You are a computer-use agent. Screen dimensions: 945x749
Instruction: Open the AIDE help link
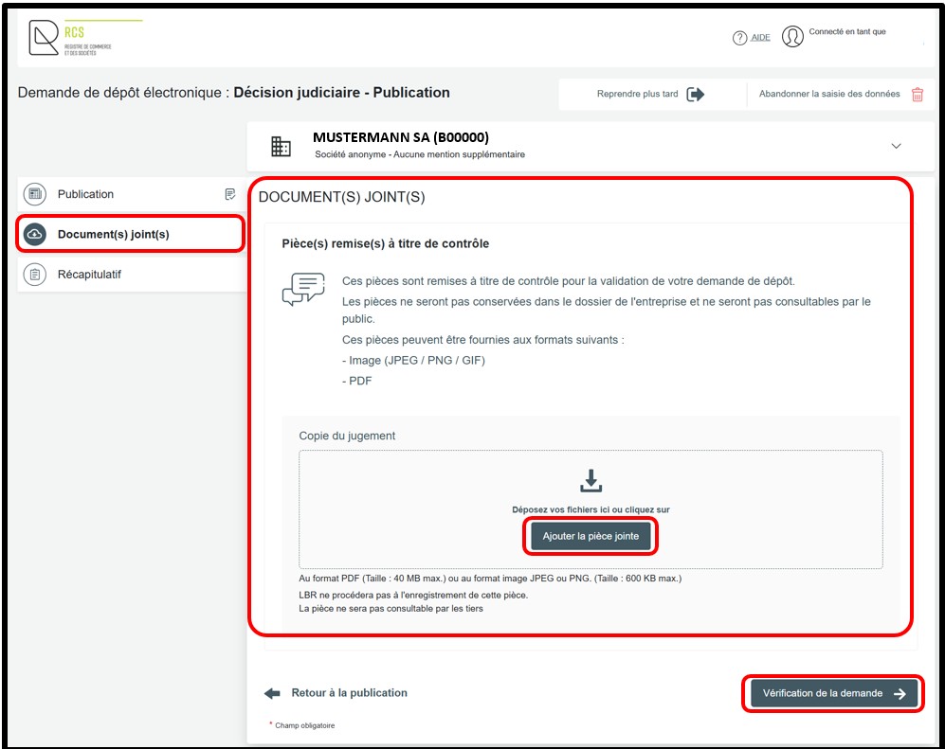760,38
